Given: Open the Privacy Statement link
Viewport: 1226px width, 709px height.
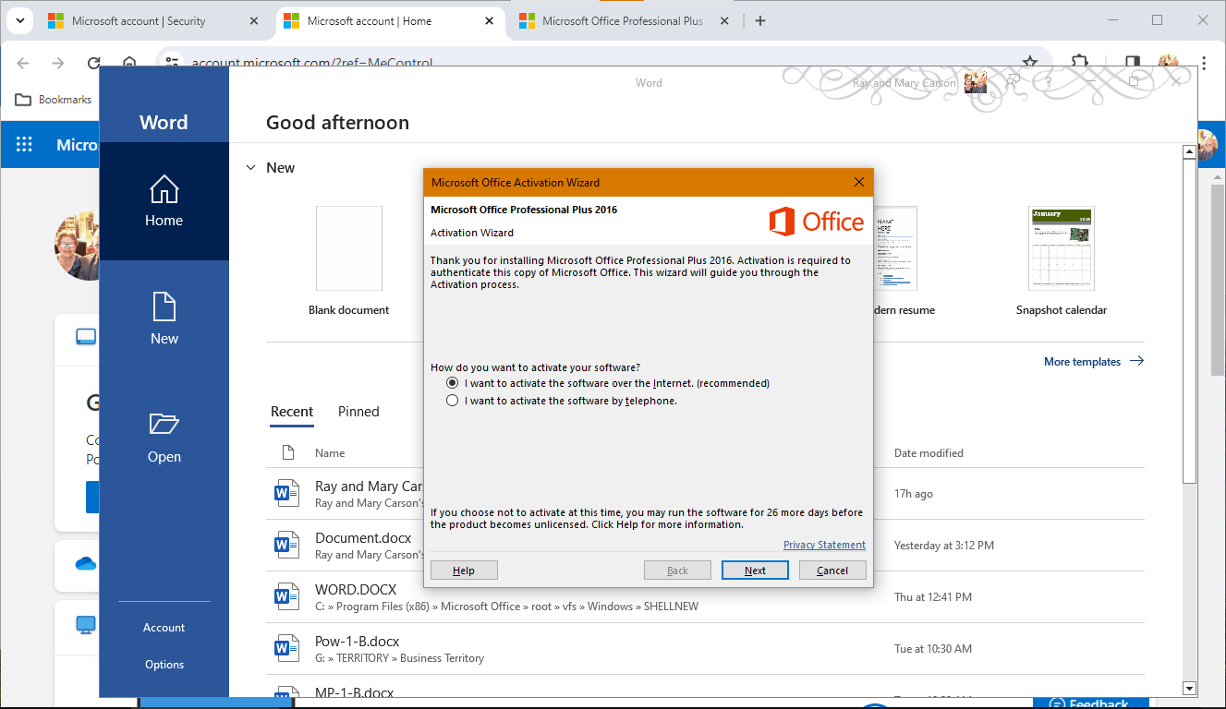Looking at the screenshot, I should [x=824, y=545].
